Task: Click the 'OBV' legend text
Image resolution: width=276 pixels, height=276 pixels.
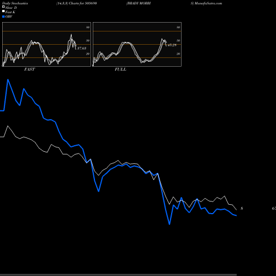Action: 9,17
